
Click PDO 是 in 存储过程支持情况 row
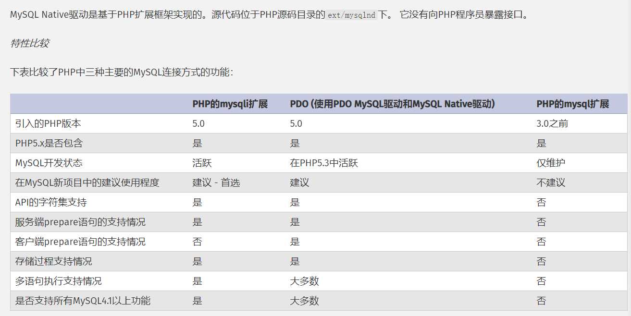pyautogui.click(x=295, y=261)
